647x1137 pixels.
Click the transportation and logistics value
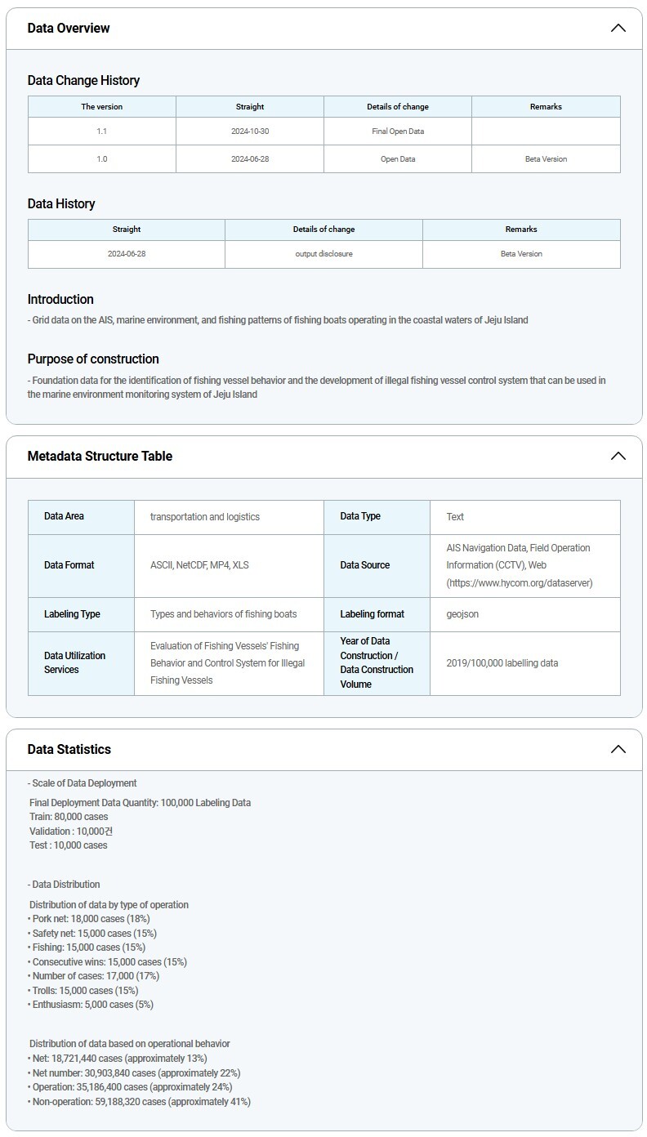point(205,516)
